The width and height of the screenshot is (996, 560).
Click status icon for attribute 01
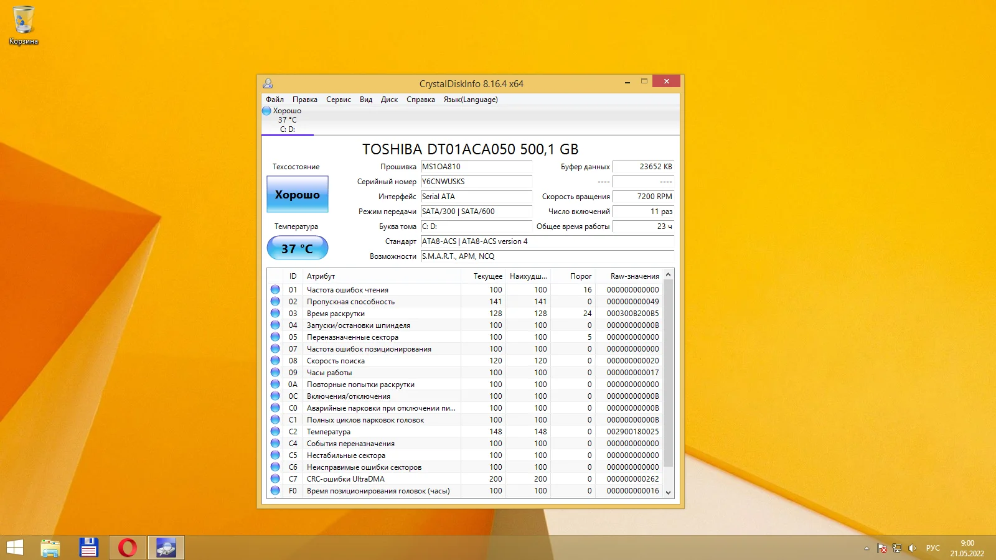point(275,289)
